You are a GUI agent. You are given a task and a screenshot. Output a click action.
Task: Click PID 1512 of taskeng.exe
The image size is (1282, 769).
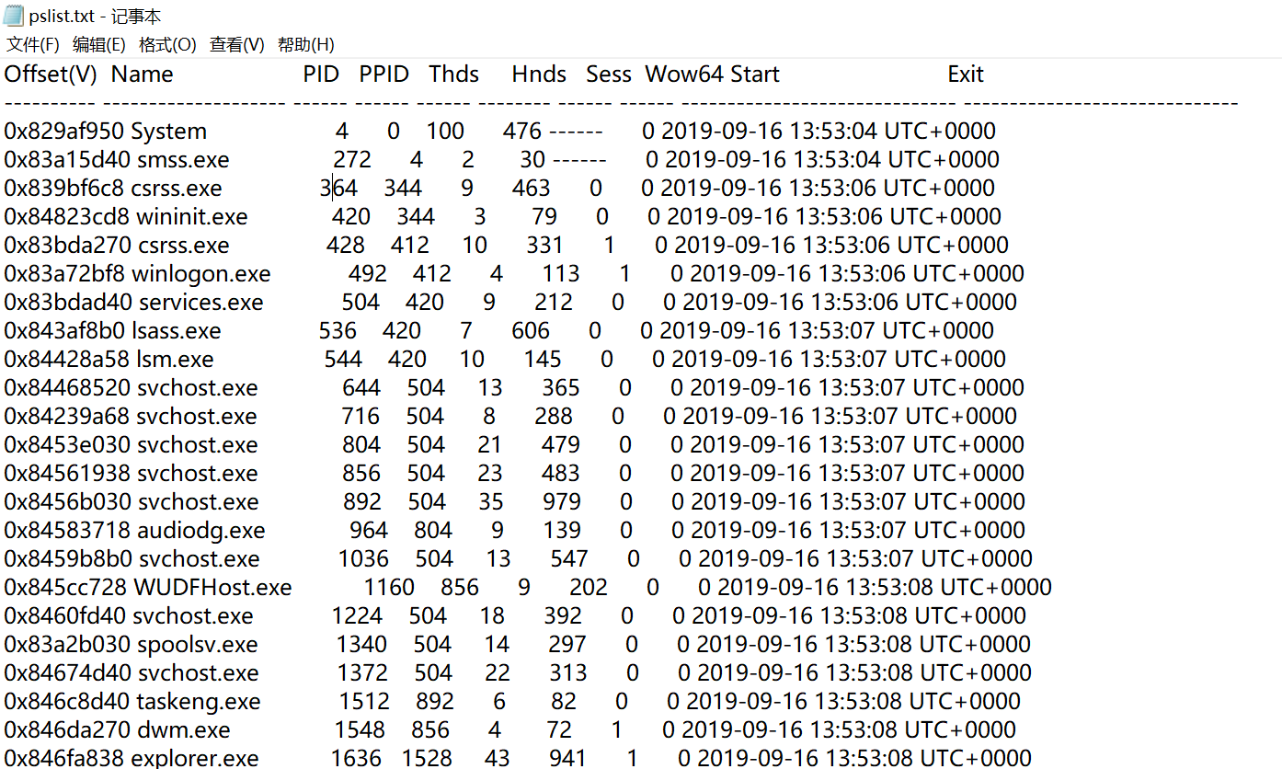tap(364, 702)
